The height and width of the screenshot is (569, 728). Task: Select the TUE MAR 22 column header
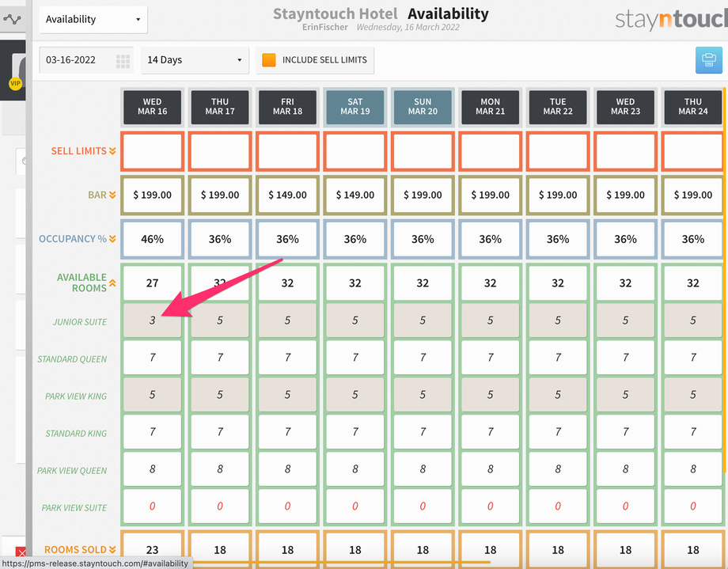pyautogui.click(x=558, y=107)
